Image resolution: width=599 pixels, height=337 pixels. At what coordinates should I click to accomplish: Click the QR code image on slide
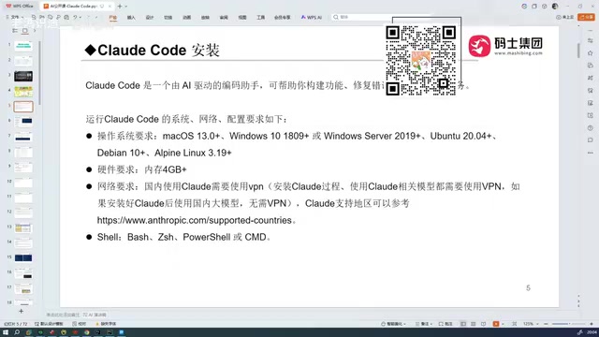[420, 60]
